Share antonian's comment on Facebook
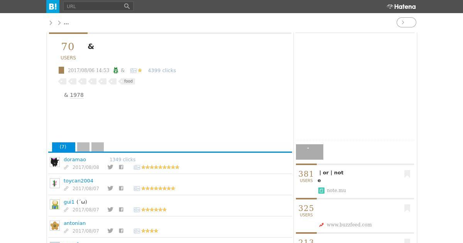This screenshot has width=463, height=243. (121, 231)
